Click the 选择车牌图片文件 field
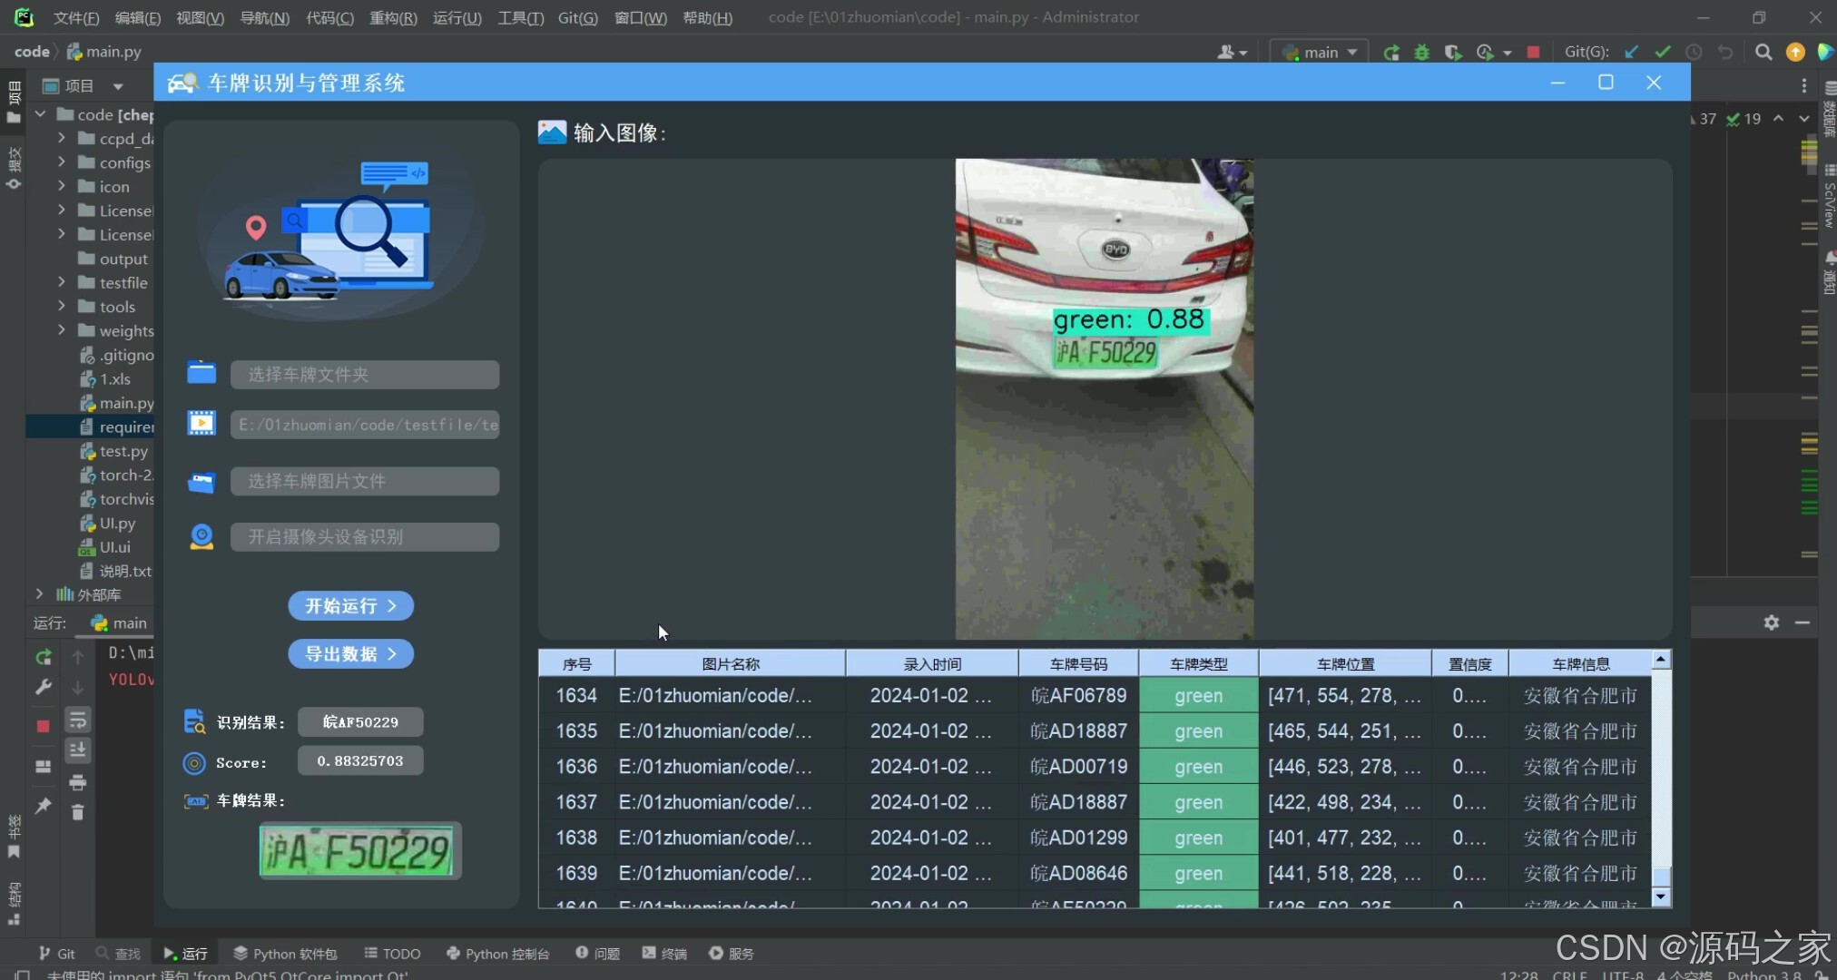The height and width of the screenshot is (980, 1837). tap(364, 481)
